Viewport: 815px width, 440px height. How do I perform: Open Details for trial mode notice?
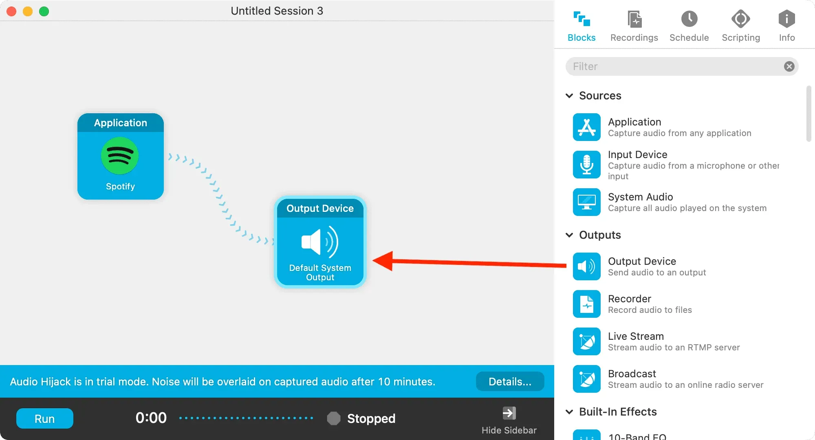(510, 381)
